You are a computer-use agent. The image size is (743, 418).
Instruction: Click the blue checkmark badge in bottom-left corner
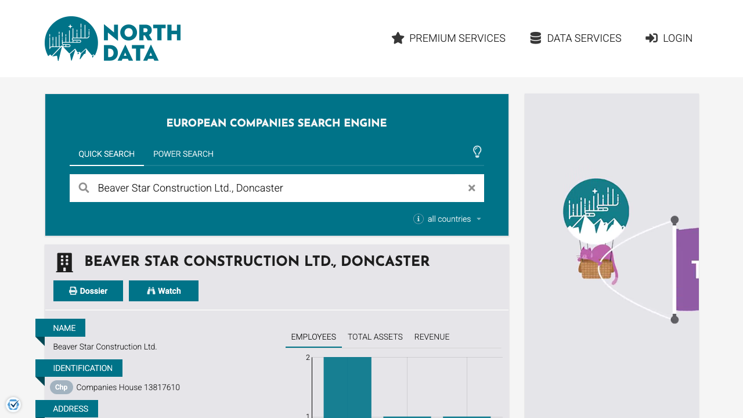pos(13,404)
